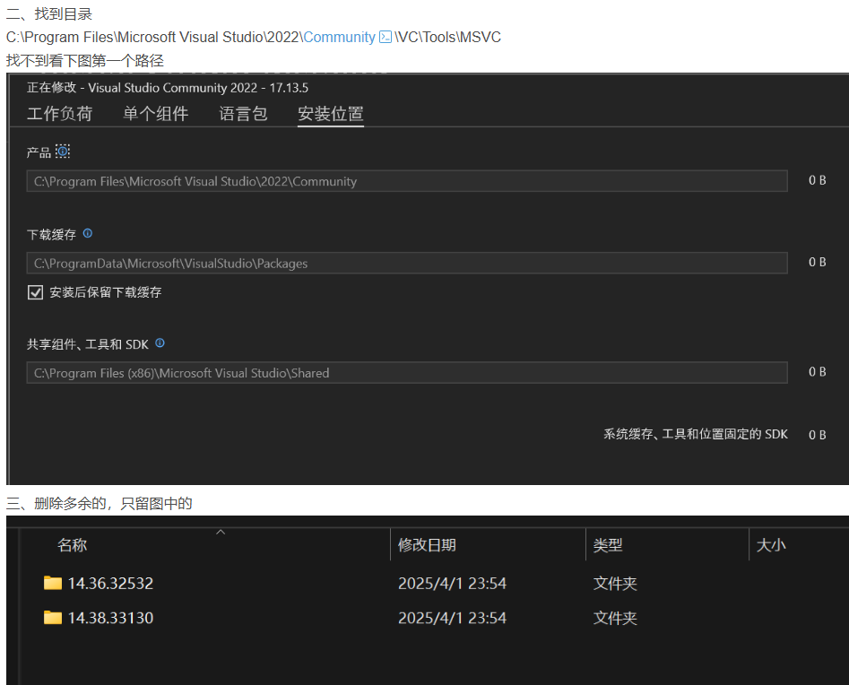Image resolution: width=849 pixels, height=685 pixels.
Task: Click the installer title 正在修改 Visual Studio Community
Action: click(x=168, y=88)
